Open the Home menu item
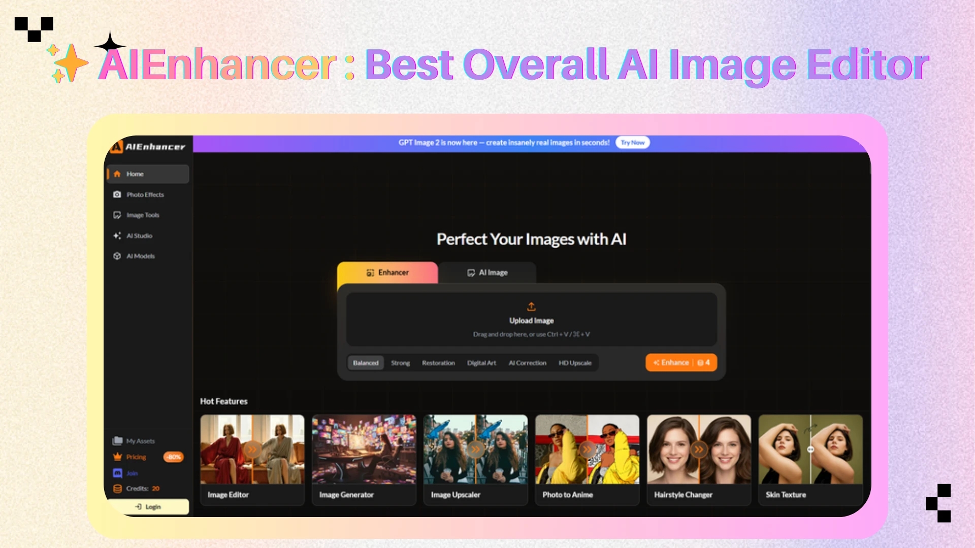Image resolution: width=975 pixels, height=548 pixels. 148,174
